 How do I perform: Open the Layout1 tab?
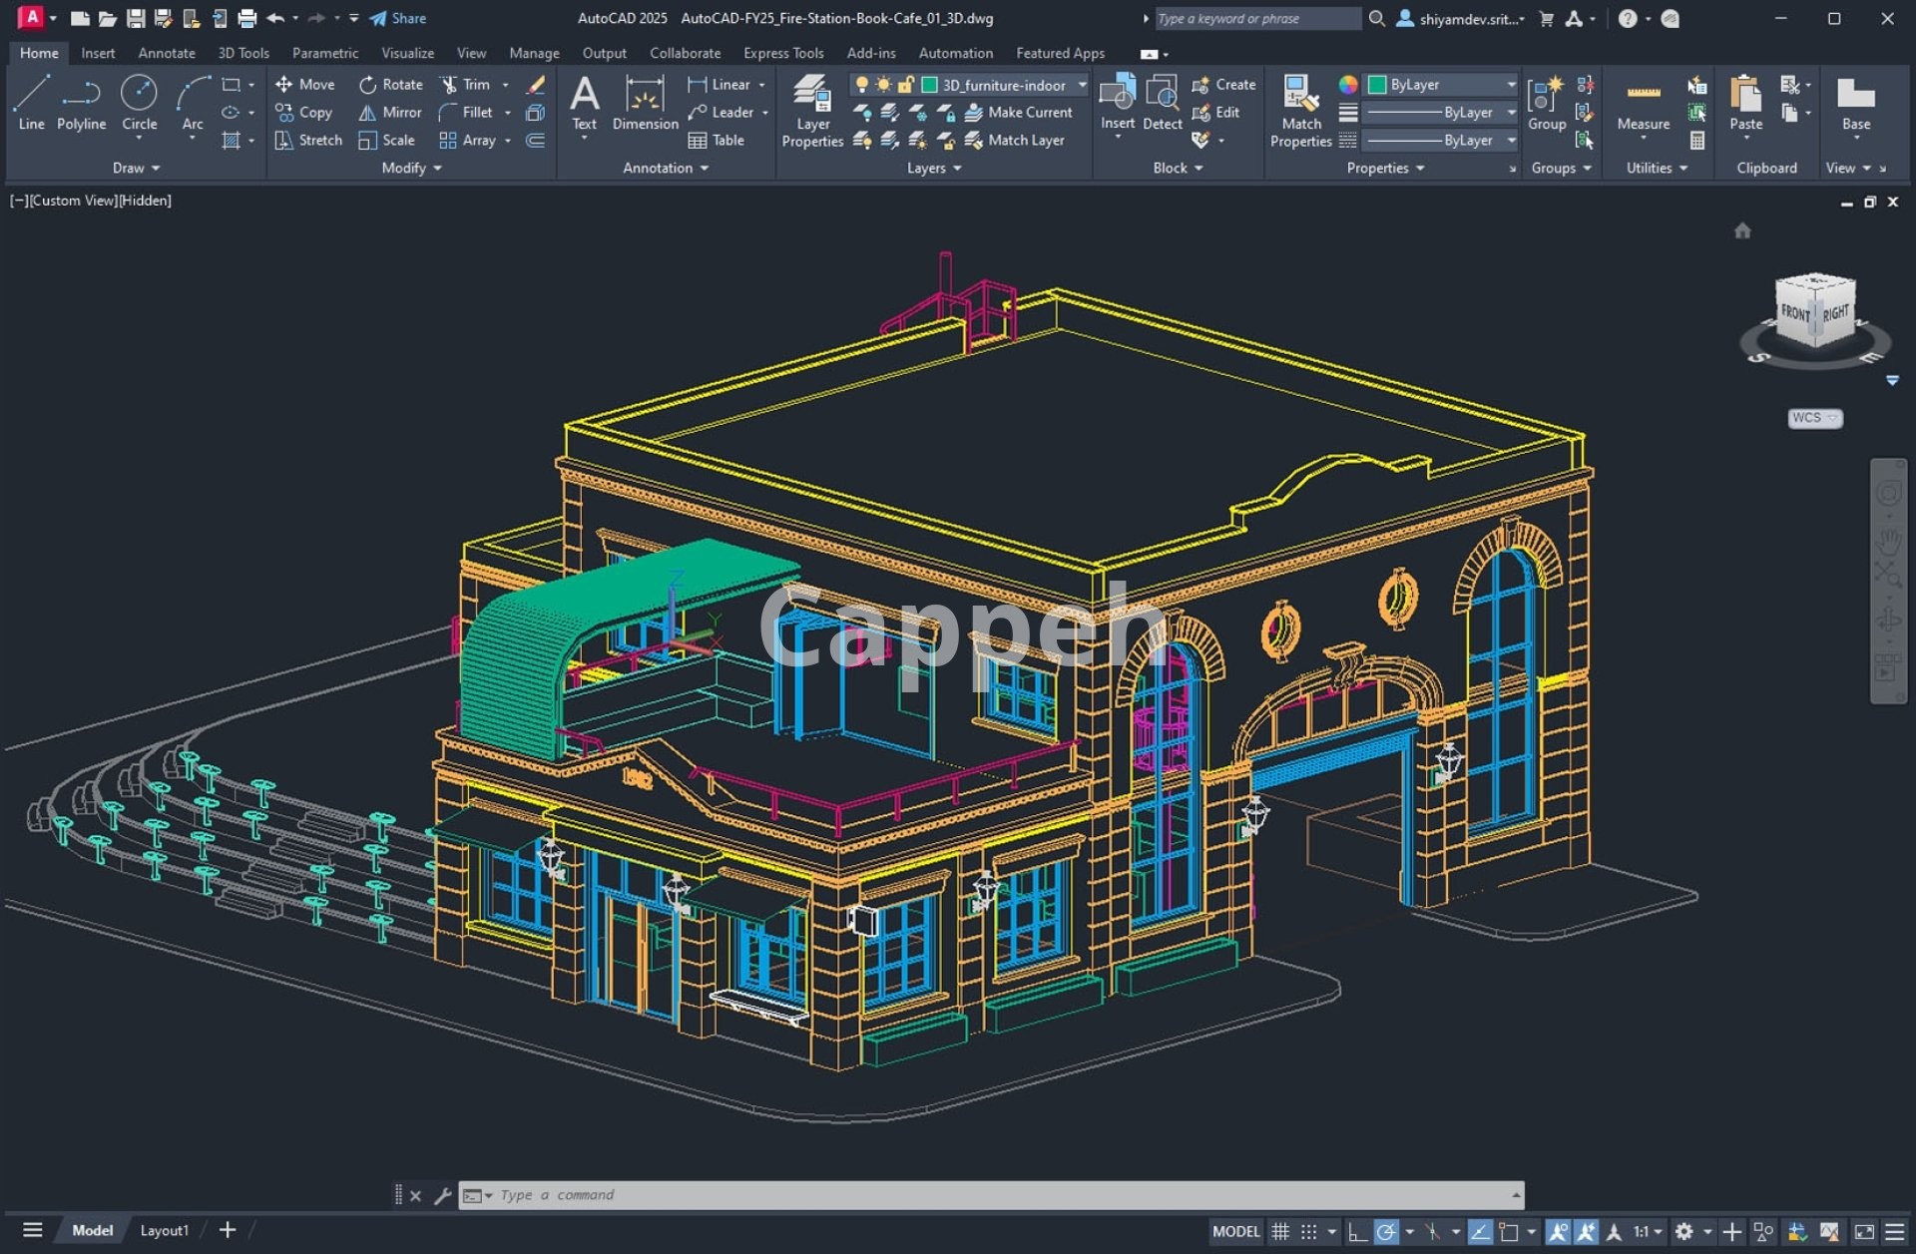[x=164, y=1230]
